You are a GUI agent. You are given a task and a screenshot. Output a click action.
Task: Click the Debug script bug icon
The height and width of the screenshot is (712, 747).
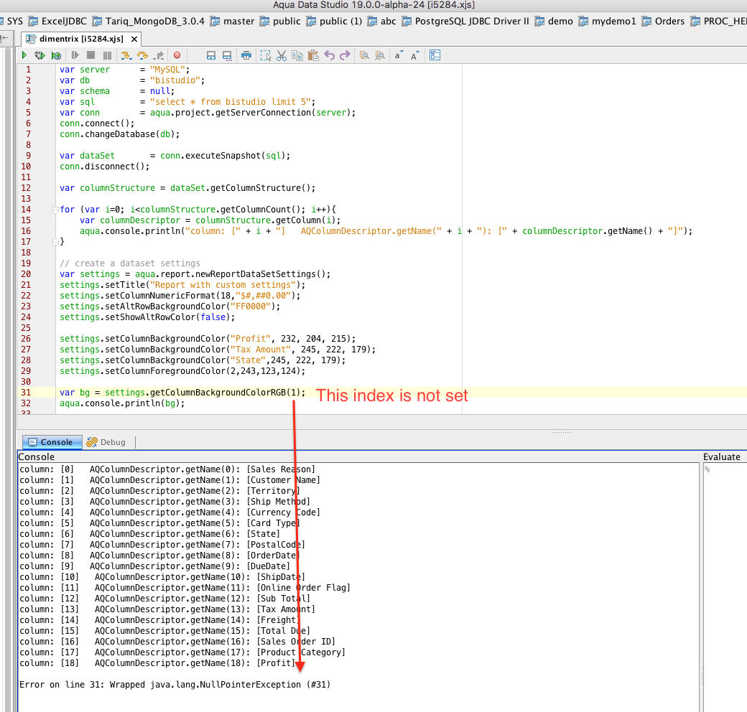tap(40, 55)
